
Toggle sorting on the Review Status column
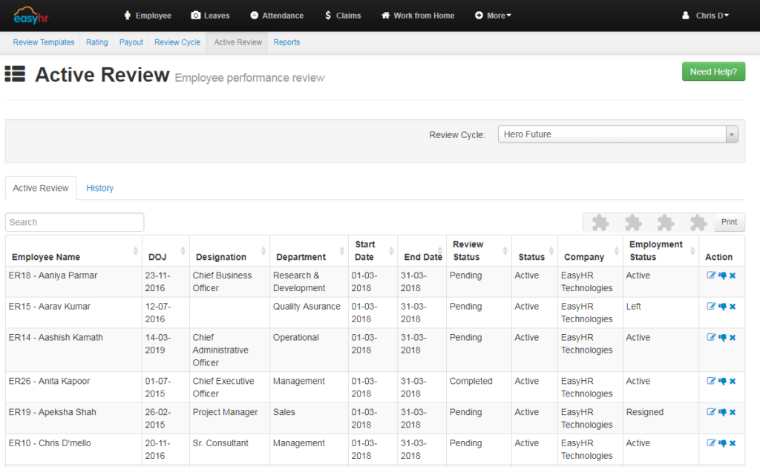(x=468, y=250)
